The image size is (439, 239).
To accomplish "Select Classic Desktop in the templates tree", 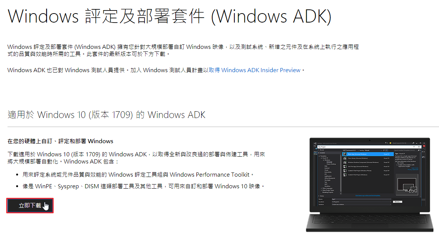I will 331,164.
